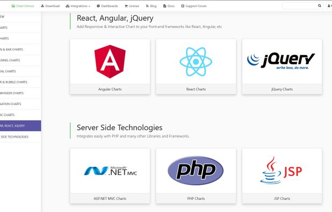Screen dimensions: 332x212
Task: Open the License page
Action: [x=132, y=6]
